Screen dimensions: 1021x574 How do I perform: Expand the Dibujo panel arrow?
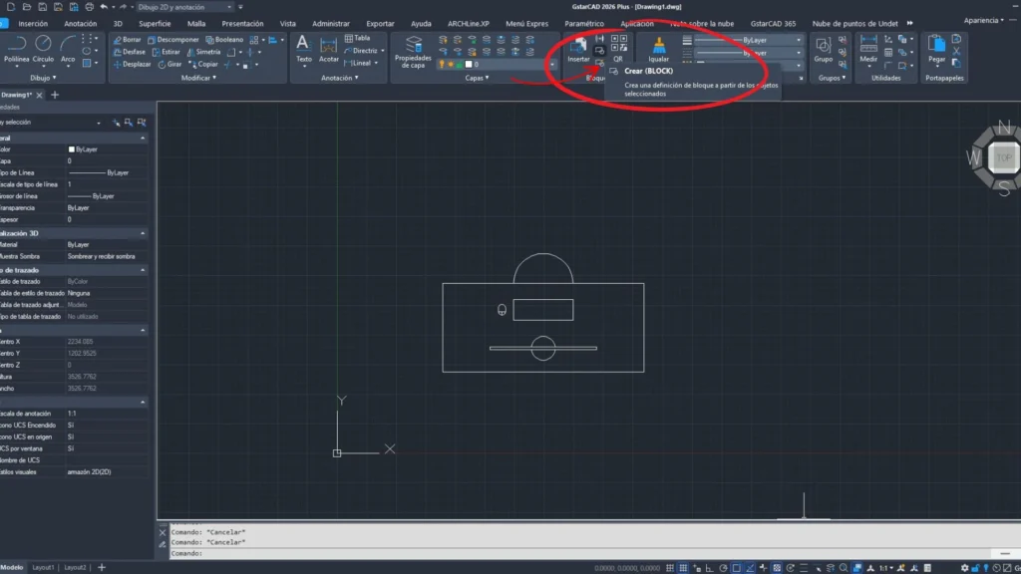coord(54,78)
